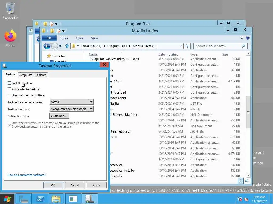Click the search magnifier icon in the Explorer
This screenshot has height=204, width=273.
(x=243, y=46)
